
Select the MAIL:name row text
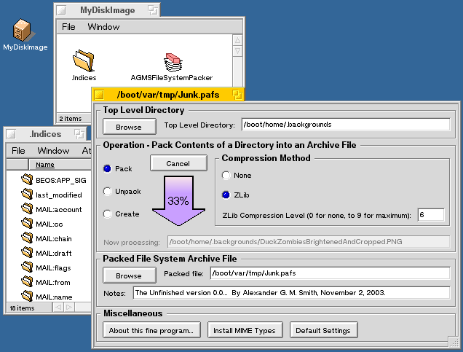[54, 297]
